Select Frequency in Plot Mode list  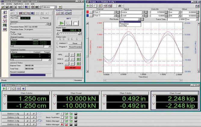click(x=124, y=24)
